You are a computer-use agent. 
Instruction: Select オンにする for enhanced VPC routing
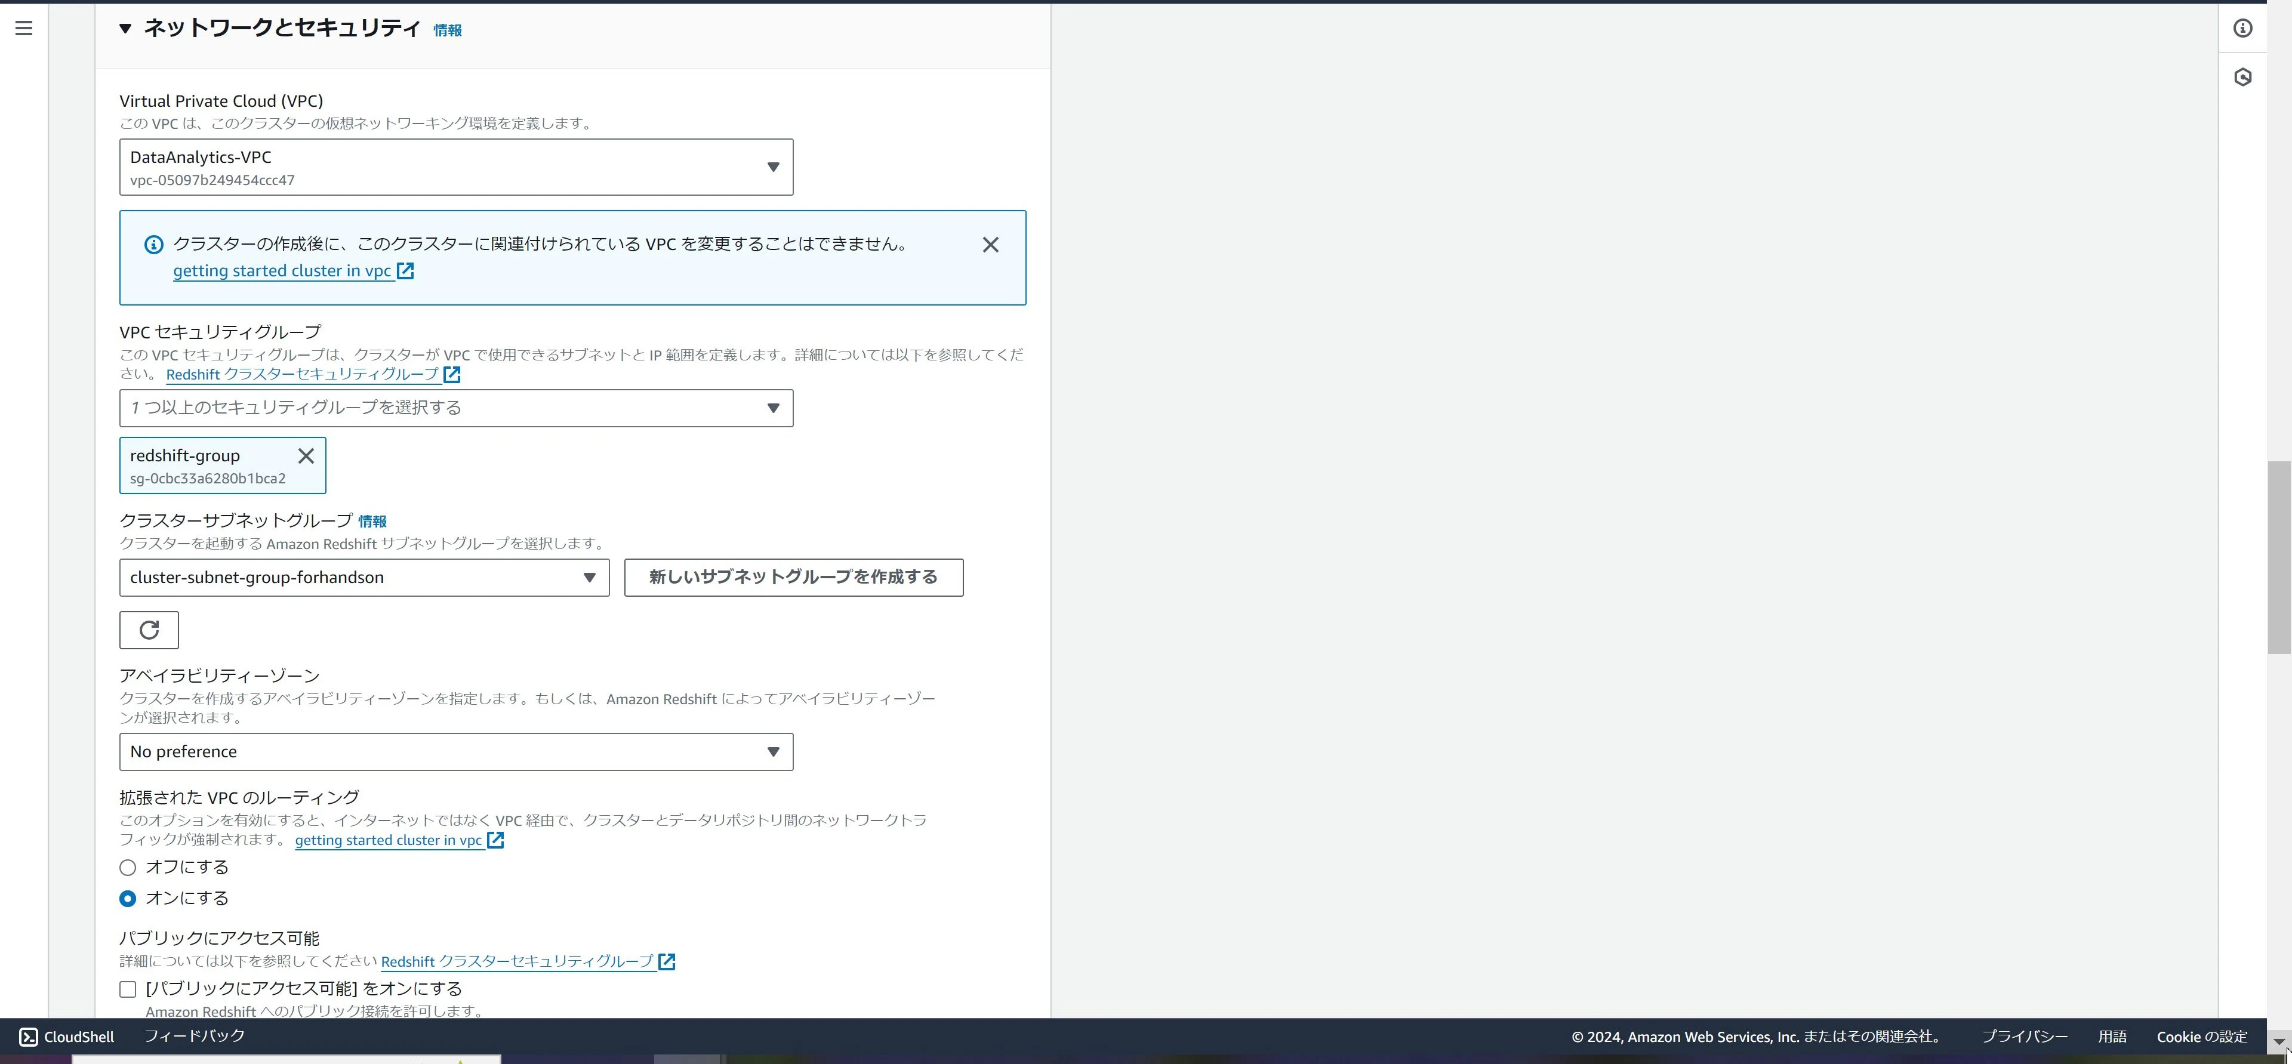click(x=128, y=899)
